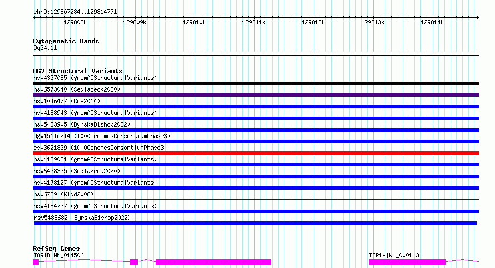Click the 129814k ruler tick label
The height and width of the screenshot is (268, 495).
pyautogui.click(x=432, y=22)
